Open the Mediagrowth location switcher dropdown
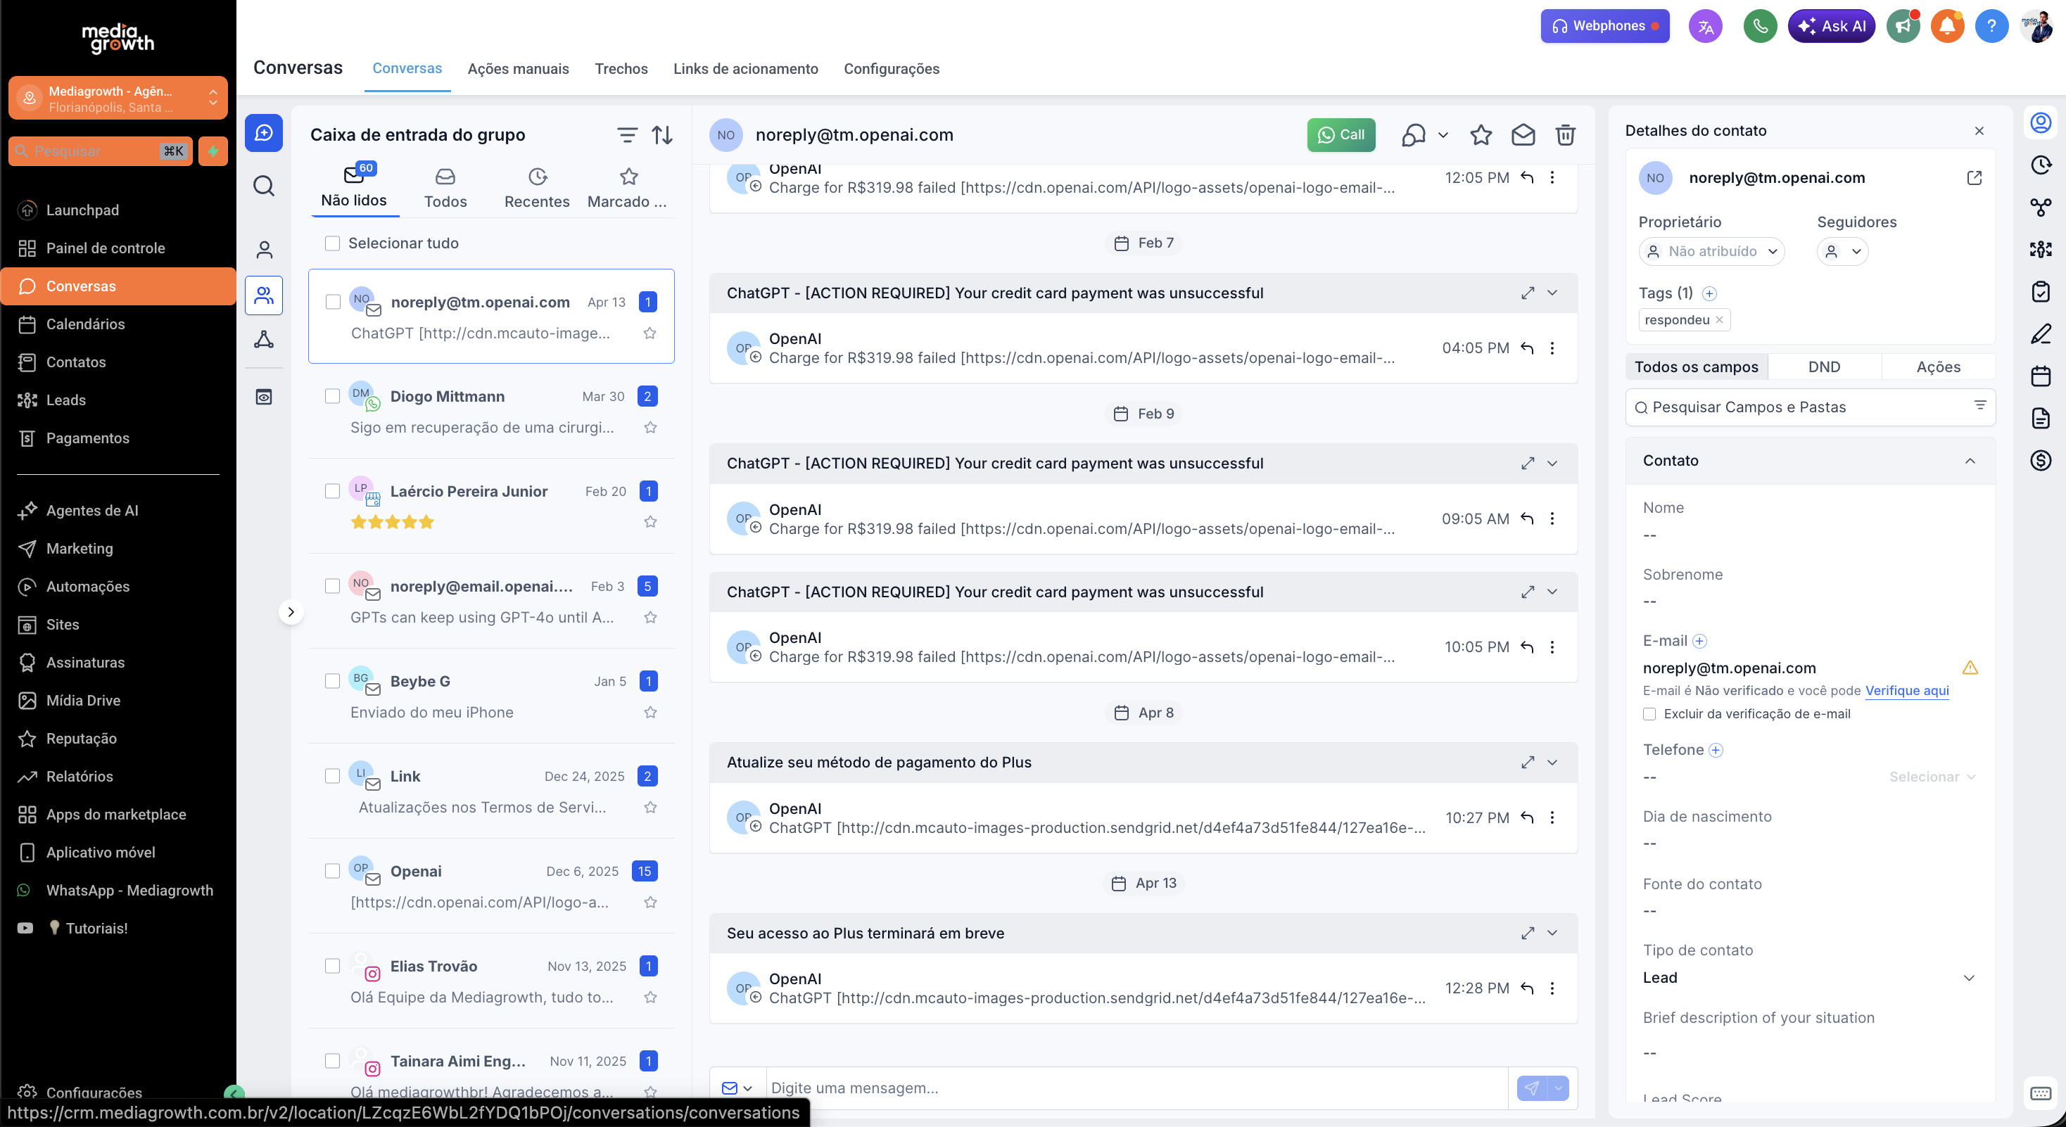 click(118, 98)
